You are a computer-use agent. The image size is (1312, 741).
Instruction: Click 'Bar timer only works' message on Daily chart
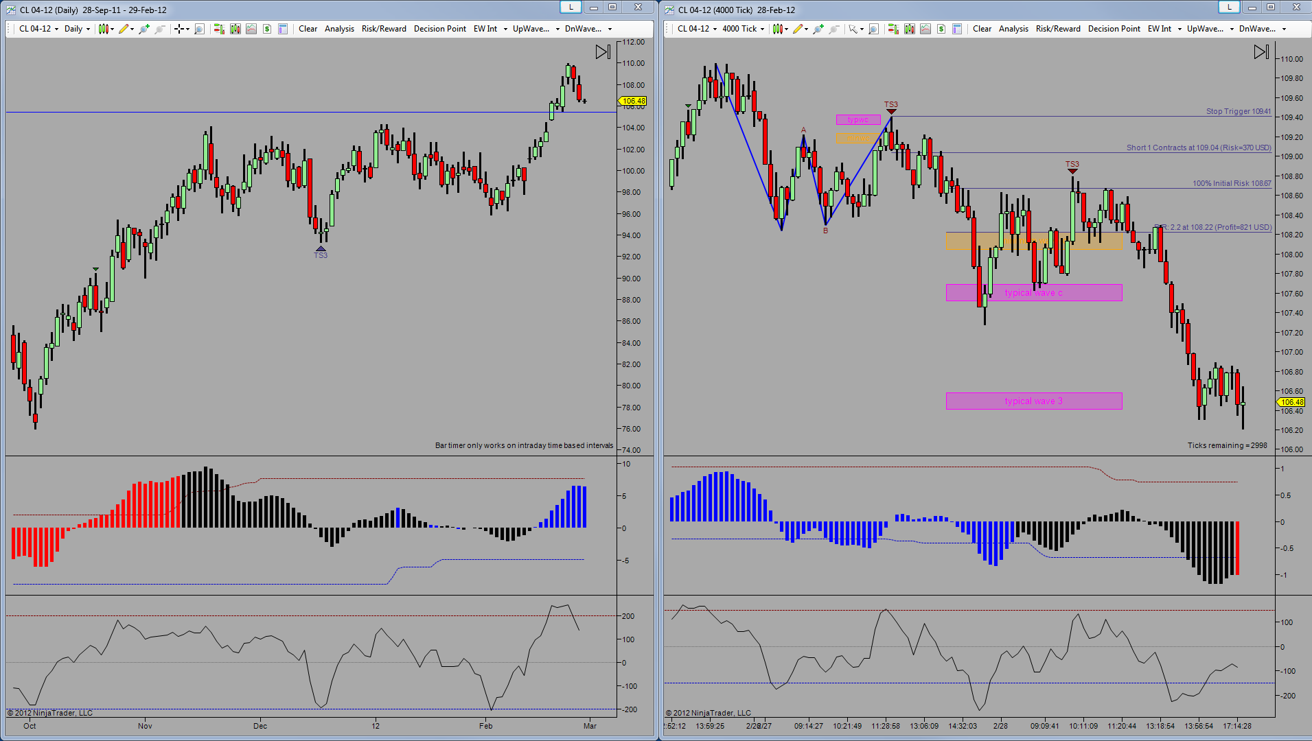pyautogui.click(x=525, y=445)
